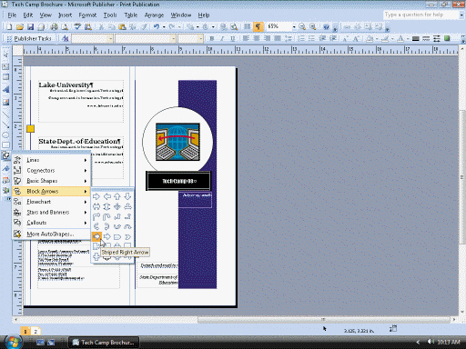Open More AutoShapes dialog

(x=51, y=234)
